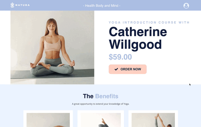Click the NATURA wordmark text
The width and height of the screenshot is (201, 127).
(23, 5)
